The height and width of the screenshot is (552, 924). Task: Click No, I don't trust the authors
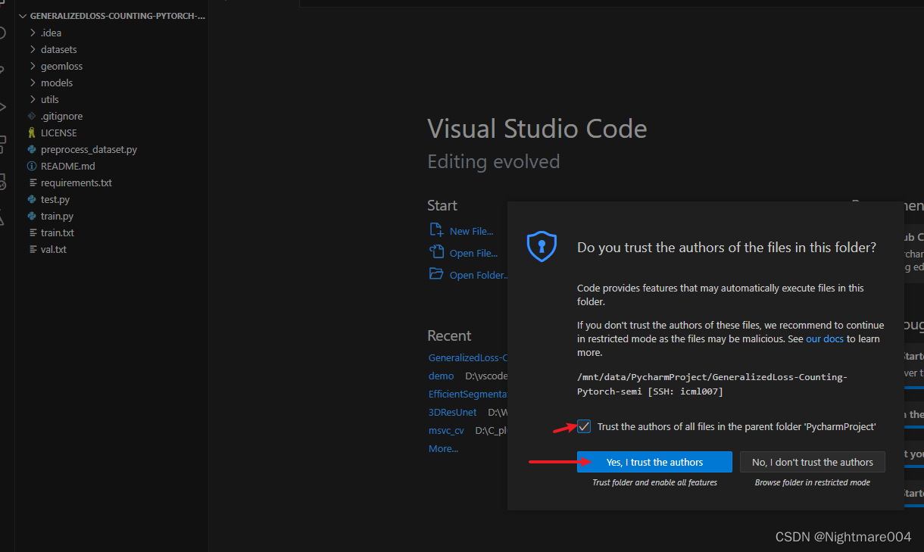pyautogui.click(x=813, y=462)
